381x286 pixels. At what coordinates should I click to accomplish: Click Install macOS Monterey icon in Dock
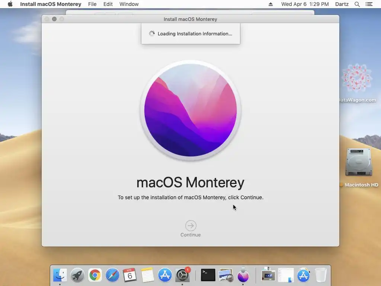243,275
